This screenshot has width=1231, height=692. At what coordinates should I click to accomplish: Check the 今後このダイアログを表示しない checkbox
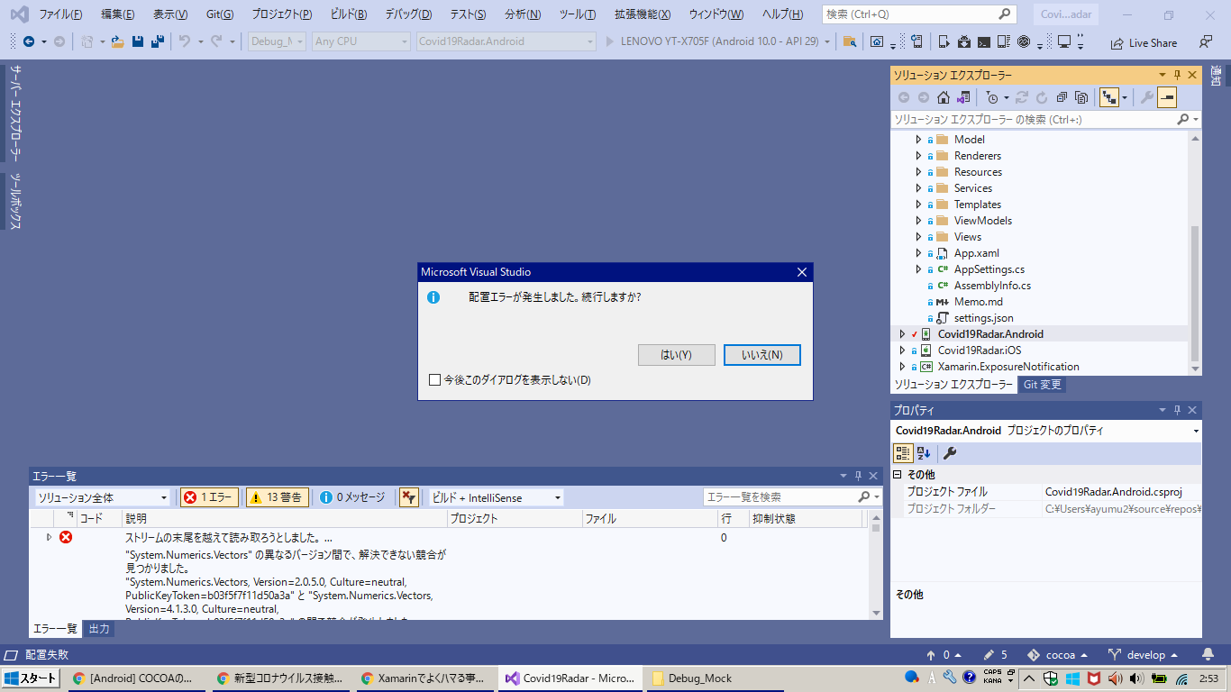point(433,380)
